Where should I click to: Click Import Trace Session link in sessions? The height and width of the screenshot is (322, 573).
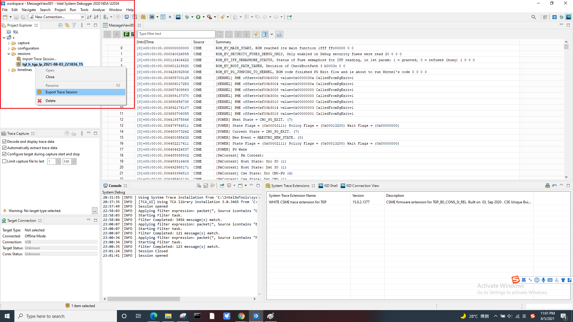(x=39, y=59)
